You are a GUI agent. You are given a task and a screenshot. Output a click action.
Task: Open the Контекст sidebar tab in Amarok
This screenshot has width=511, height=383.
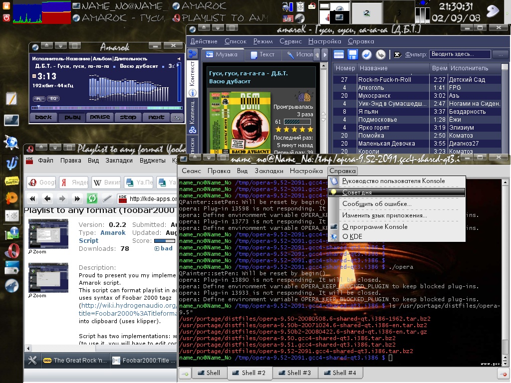pyautogui.click(x=192, y=78)
